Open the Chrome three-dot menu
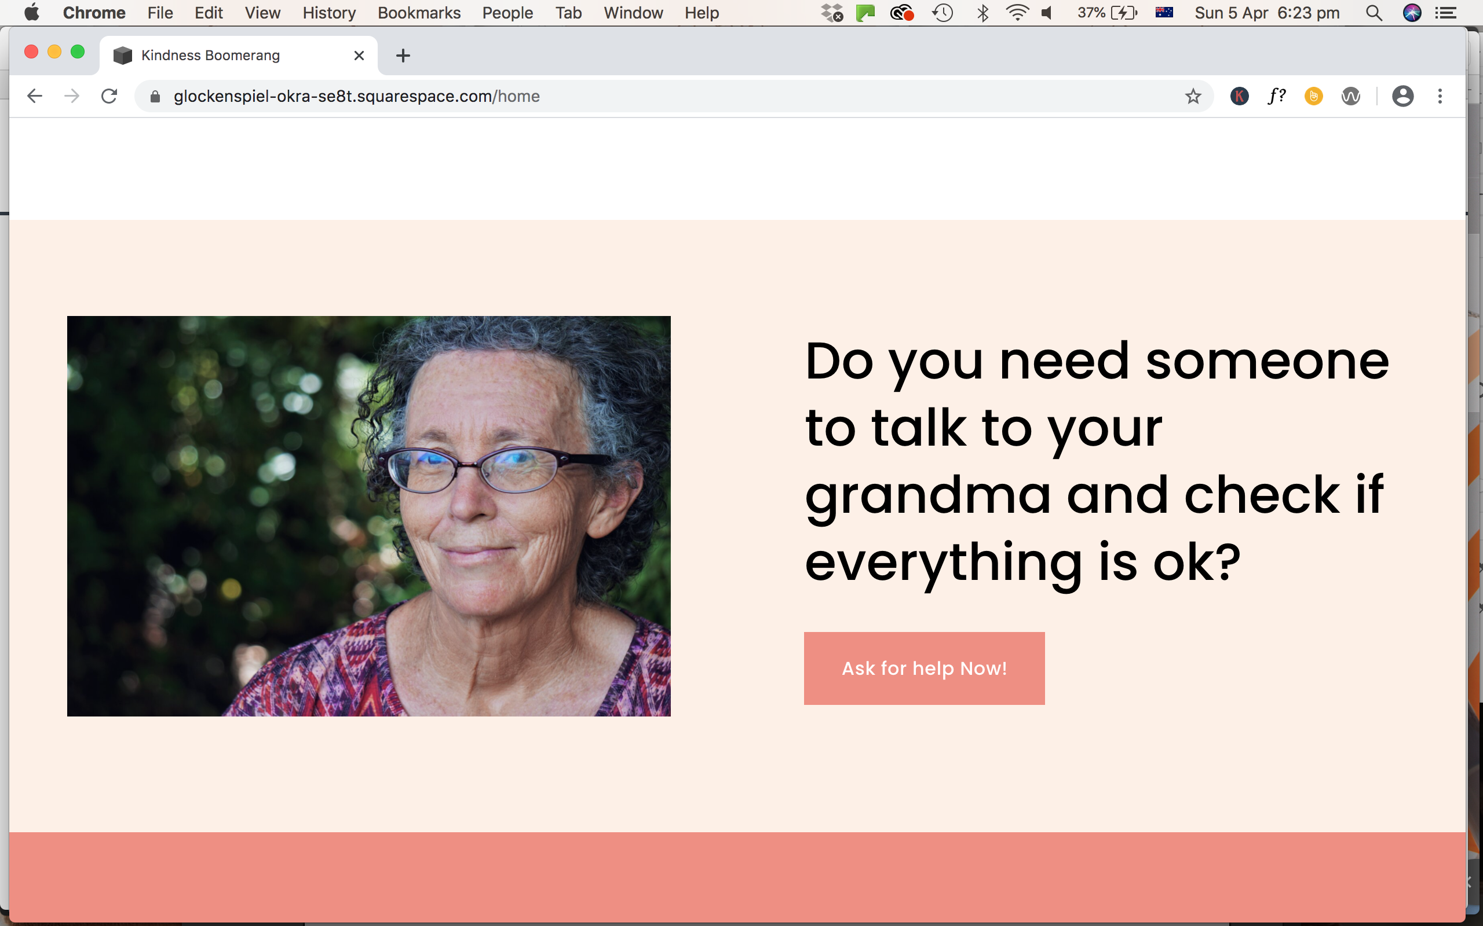The image size is (1483, 926). click(x=1440, y=95)
